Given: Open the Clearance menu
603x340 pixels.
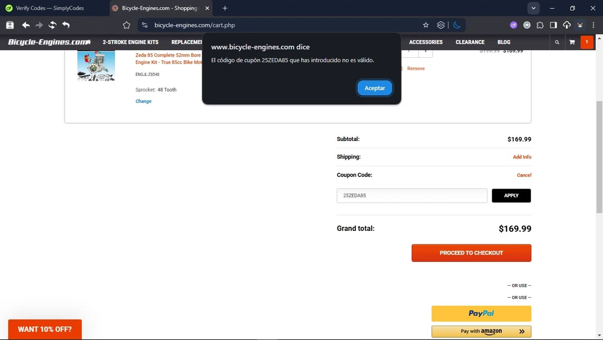Looking at the screenshot, I should [x=470, y=42].
